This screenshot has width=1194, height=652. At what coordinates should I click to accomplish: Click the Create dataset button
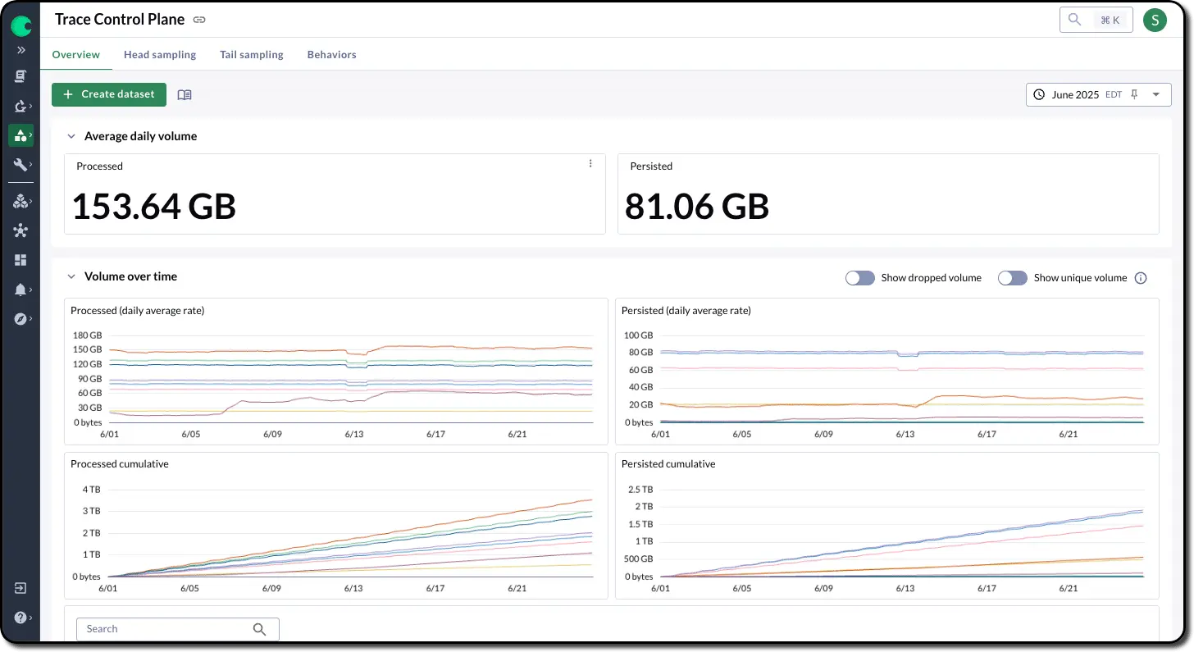(109, 94)
